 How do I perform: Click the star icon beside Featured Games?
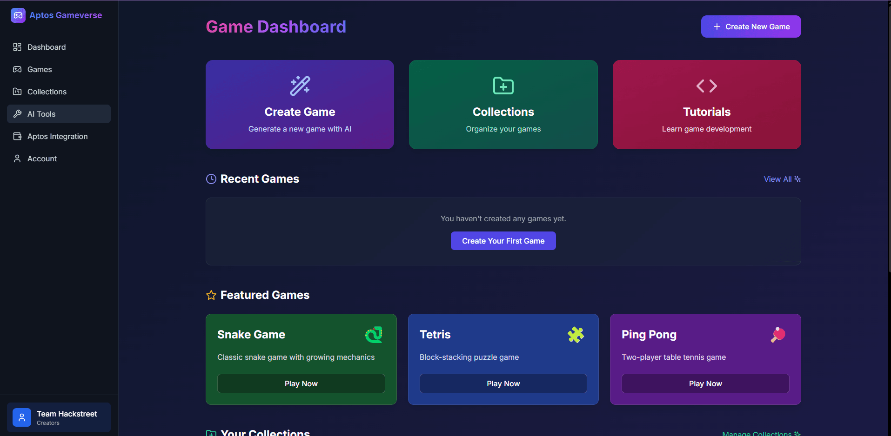coord(211,295)
